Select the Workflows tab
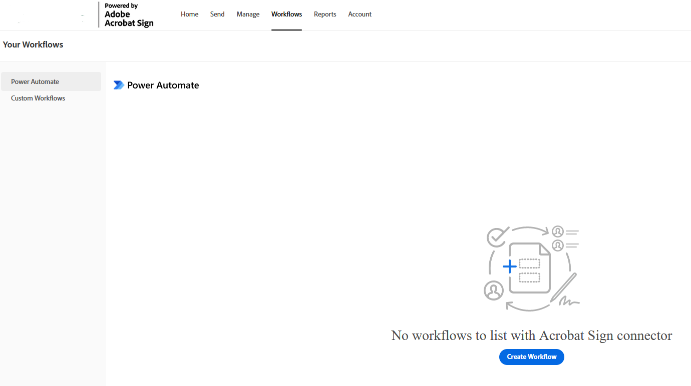This screenshot has width=691, height=386. pyautogui.click(x=286, y=14)
